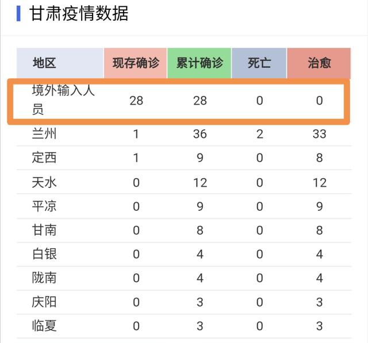Click the 地区 column header
The width and height of the screenshot is (368, 343).
tap(60, 63)
